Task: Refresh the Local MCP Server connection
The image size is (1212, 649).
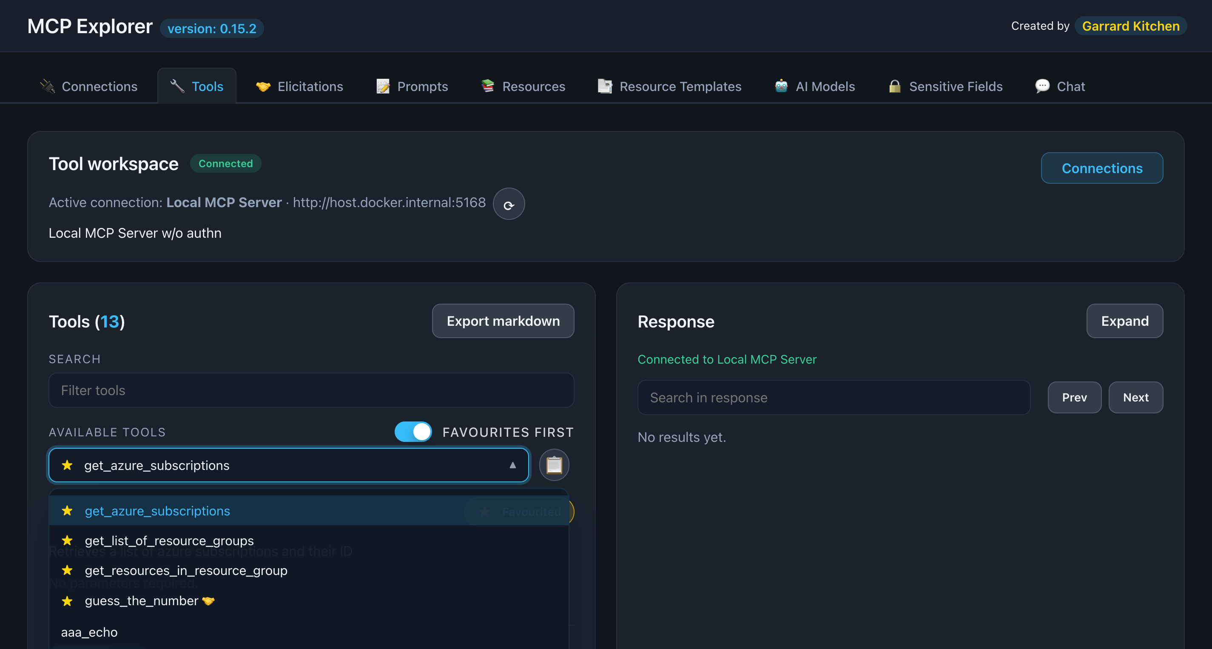Action: click(509, 203)
